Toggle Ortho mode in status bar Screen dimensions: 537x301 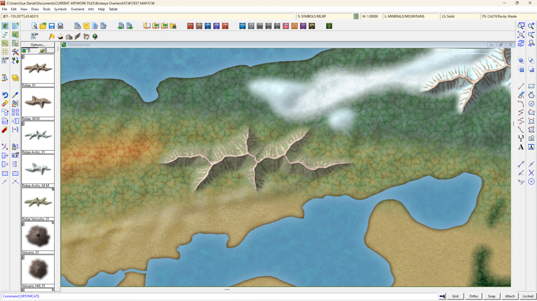click(x=473, y=296)
